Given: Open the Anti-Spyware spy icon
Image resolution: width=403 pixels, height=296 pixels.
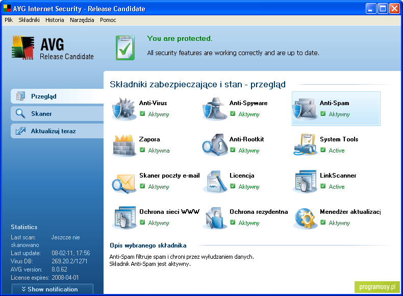Looking at the screenshot, I should (215, 109).
